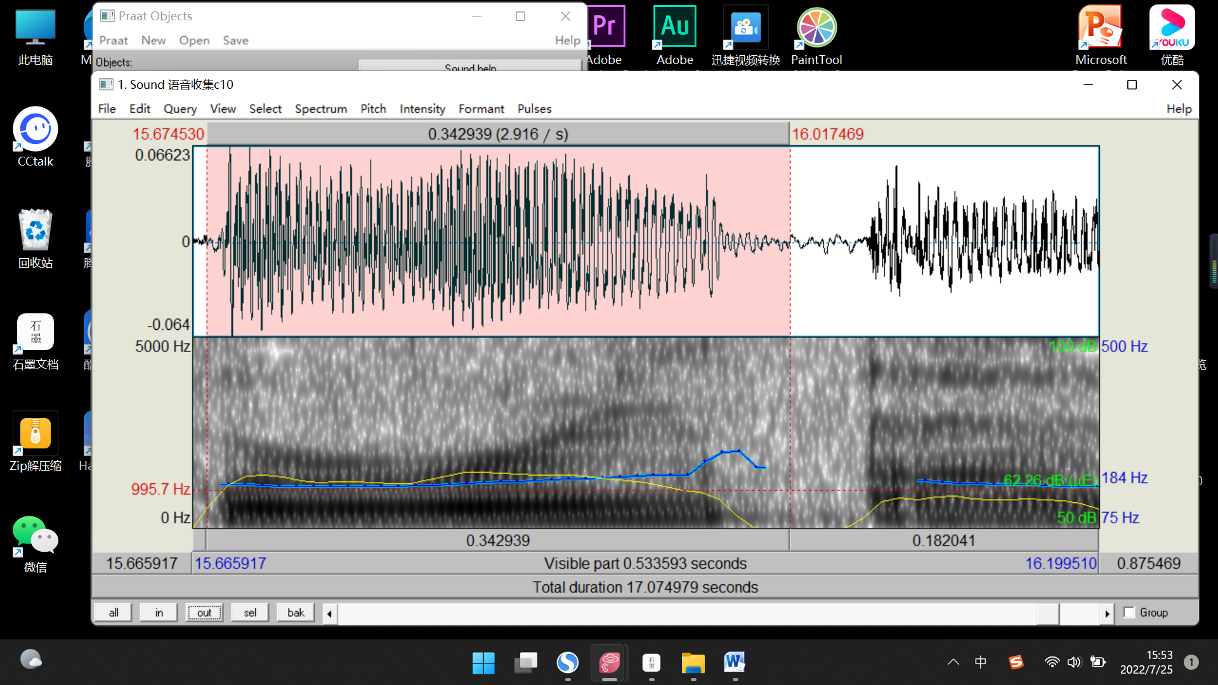Open the Formant menu
1218x685 pixels.
[x=481, y=108]
